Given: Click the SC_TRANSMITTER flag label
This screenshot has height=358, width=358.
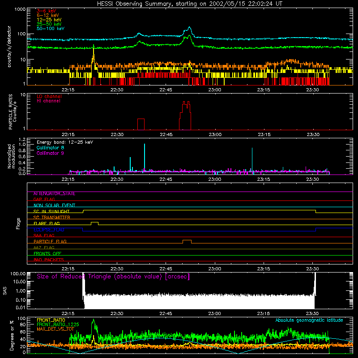Looking at the screenshot, I should coord(51,217).
